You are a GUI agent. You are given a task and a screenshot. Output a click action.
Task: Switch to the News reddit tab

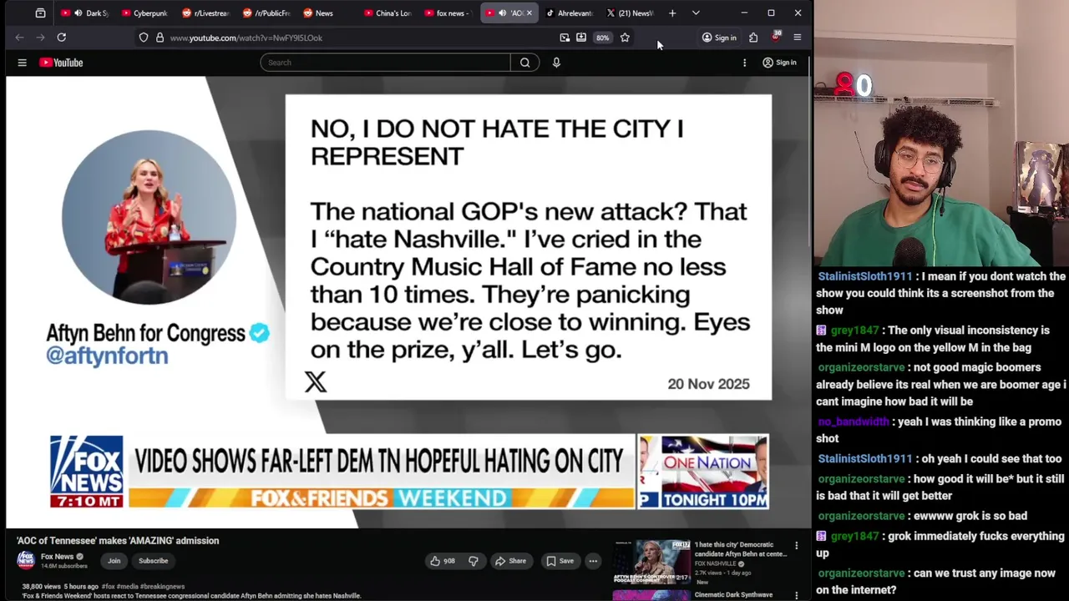[324, 13]
